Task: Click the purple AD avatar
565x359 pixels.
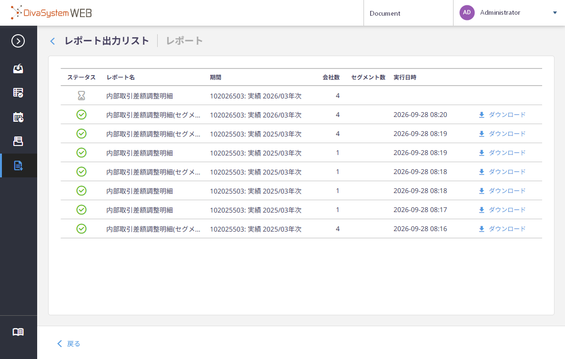Action: pyautogui.click(x=467, y=12)
